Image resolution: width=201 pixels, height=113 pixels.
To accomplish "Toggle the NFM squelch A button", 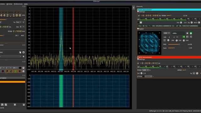I will pyautogui.click(x=194, y=73).
